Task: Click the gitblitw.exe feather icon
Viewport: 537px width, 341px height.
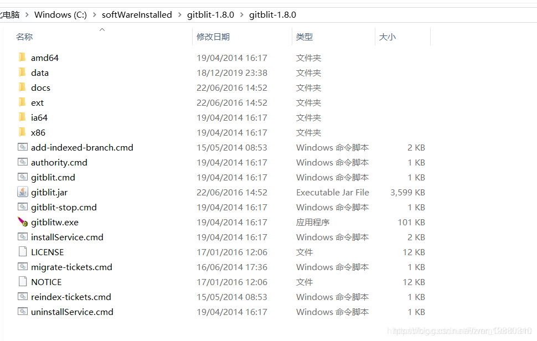Action: tap(23, 222)
